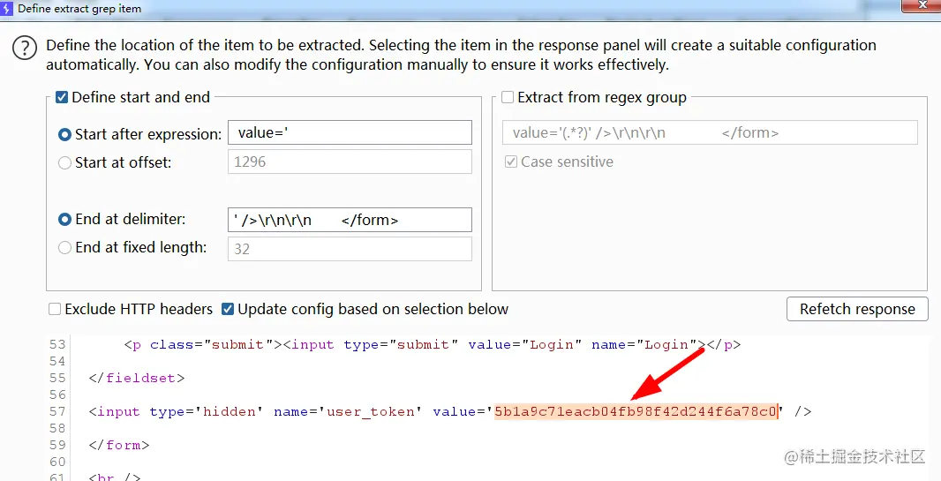941x481 pixels.
Task: Click the Burp lightning icon in title bar
Action: click(6, 9)
